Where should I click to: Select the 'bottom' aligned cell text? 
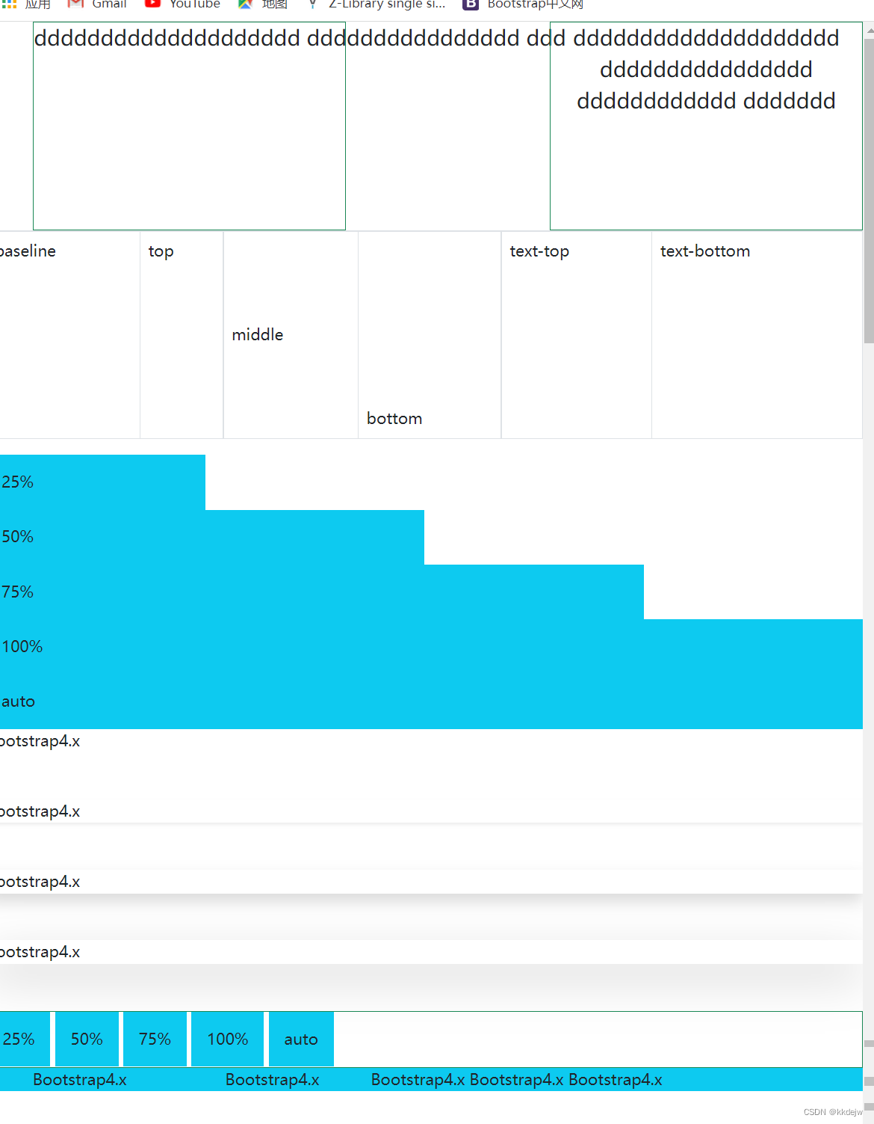click(x=394, y=419)
